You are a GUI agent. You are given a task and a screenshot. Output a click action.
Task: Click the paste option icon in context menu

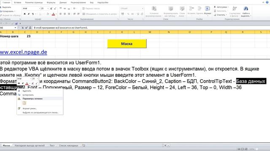[24, 103]
